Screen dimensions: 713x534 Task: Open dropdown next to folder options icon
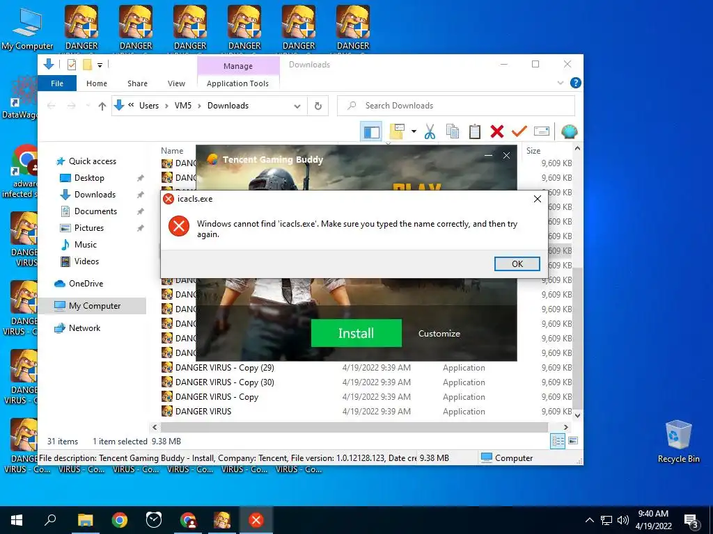(x=414, y=131)
